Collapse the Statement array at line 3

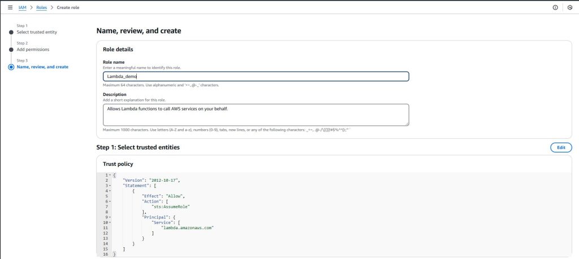tap(110, 185)
